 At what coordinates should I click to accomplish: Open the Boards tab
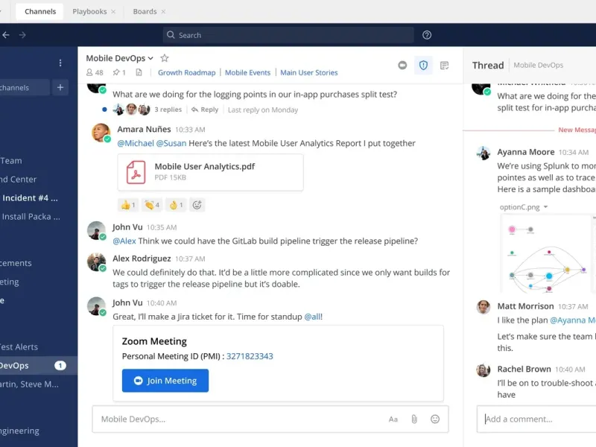click(145, 11)
